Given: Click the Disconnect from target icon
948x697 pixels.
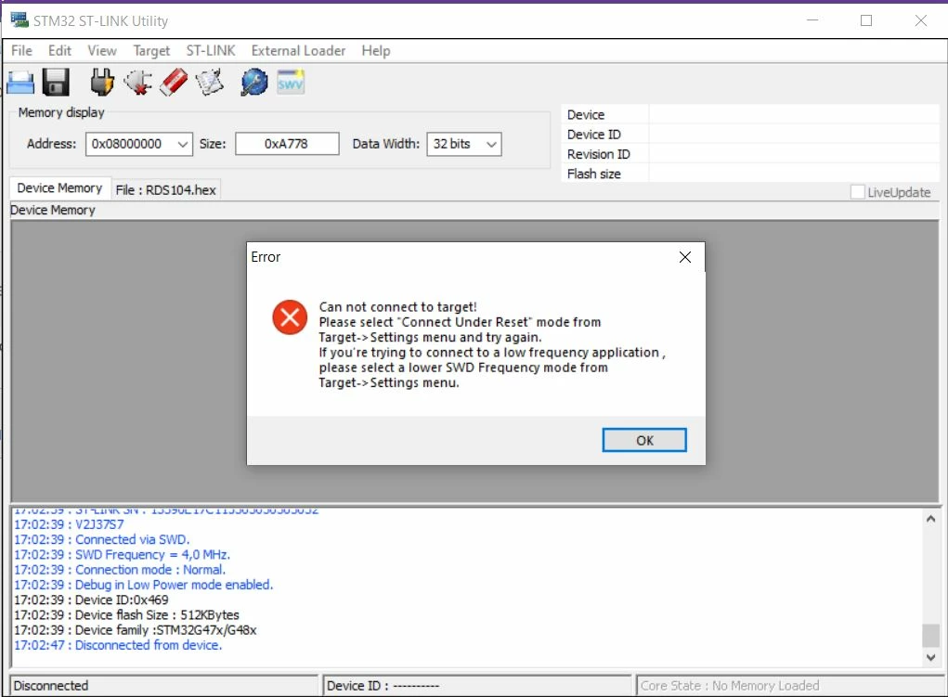Looking at the screenshot, I should coord(137,83).
